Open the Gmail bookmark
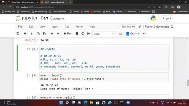The image size is (189, 106). 85,11
